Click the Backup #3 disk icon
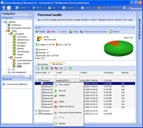 42,92
